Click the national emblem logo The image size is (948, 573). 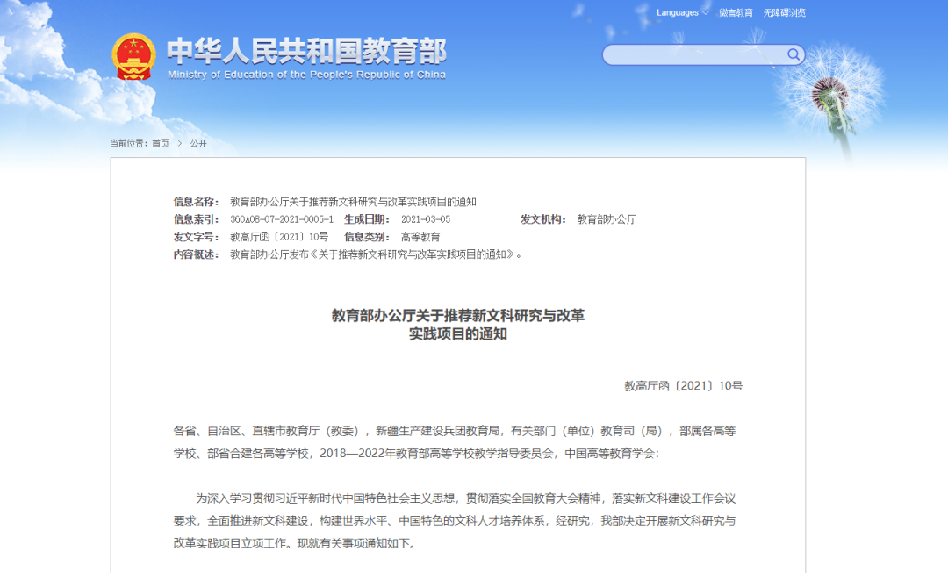point(133,57)
